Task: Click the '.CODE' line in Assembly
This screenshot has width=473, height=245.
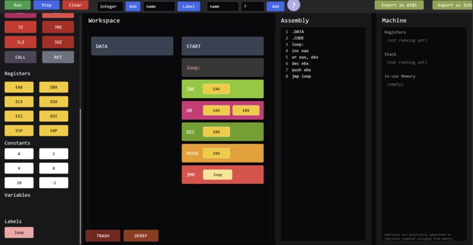Action: tap(298, 38)
